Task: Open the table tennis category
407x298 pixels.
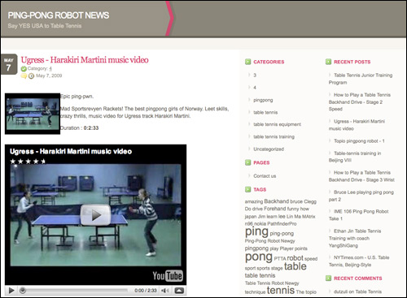Action: (x=265, y=112)
